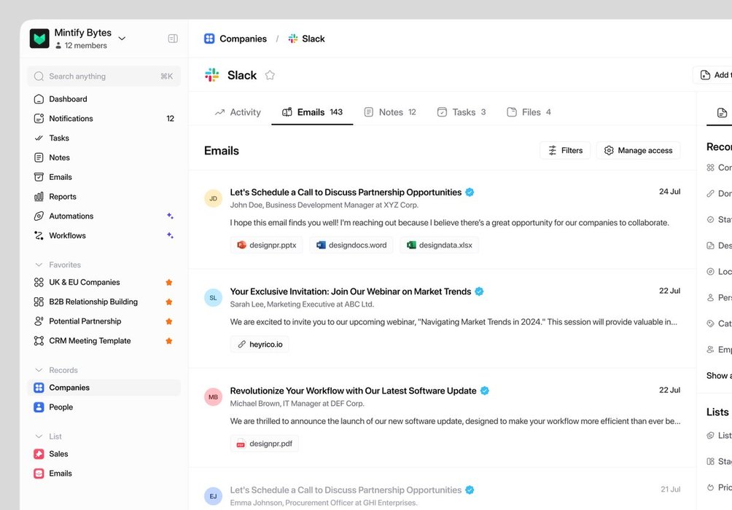The width and height of the screenshot is (732, 510).
Task: Click the Sales list icon
Action: (39, 454)
